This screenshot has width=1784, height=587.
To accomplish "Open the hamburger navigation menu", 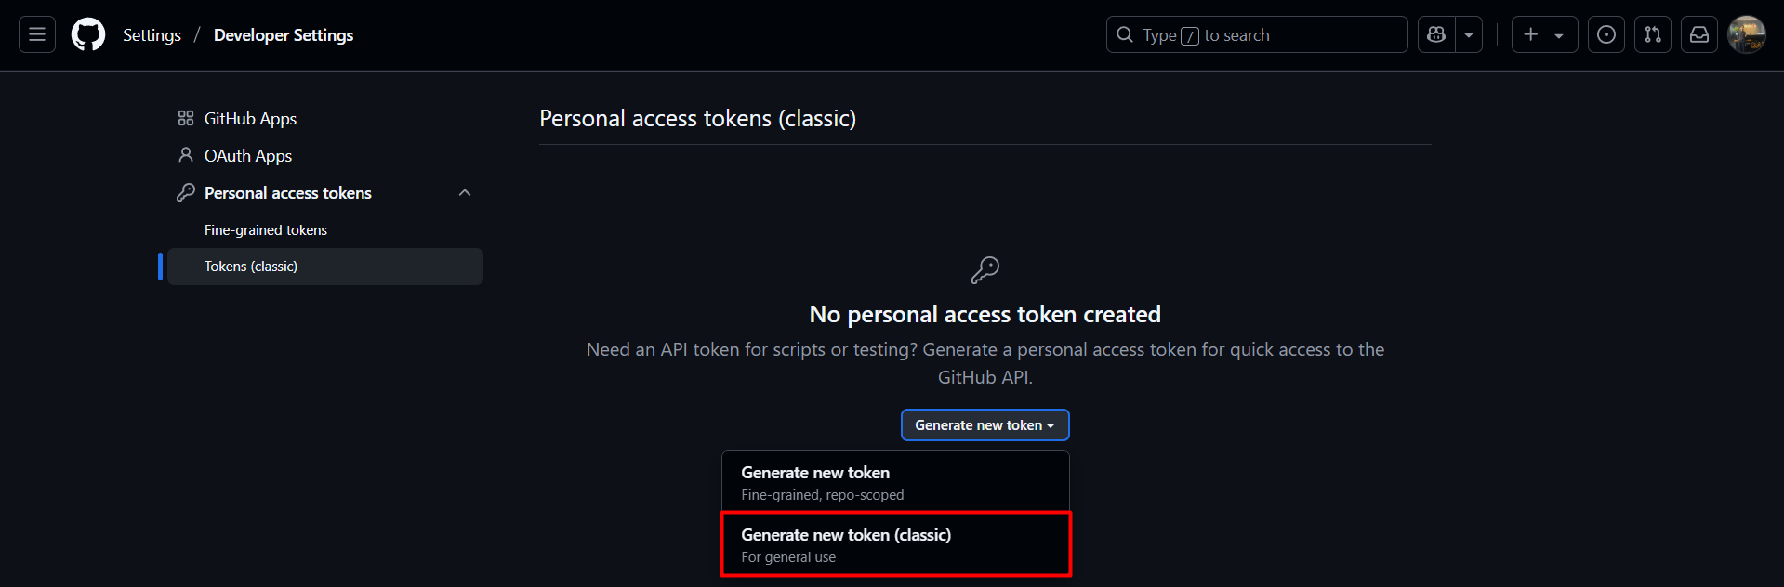I will coord(36,33).
